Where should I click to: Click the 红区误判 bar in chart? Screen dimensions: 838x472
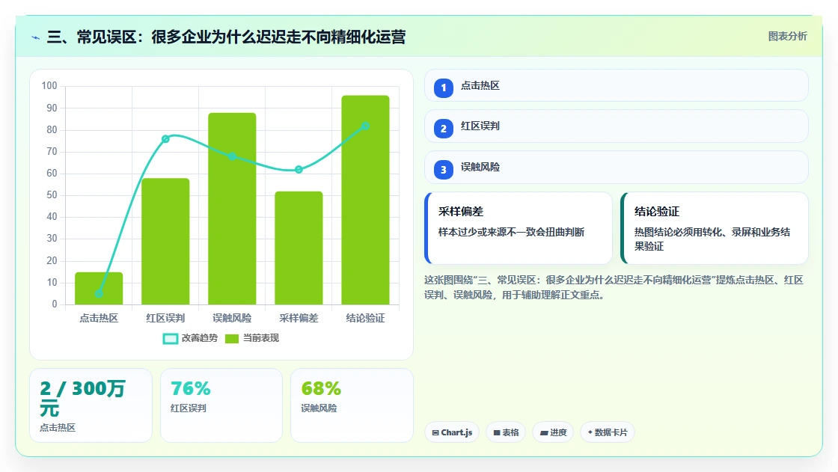point(165,242)
